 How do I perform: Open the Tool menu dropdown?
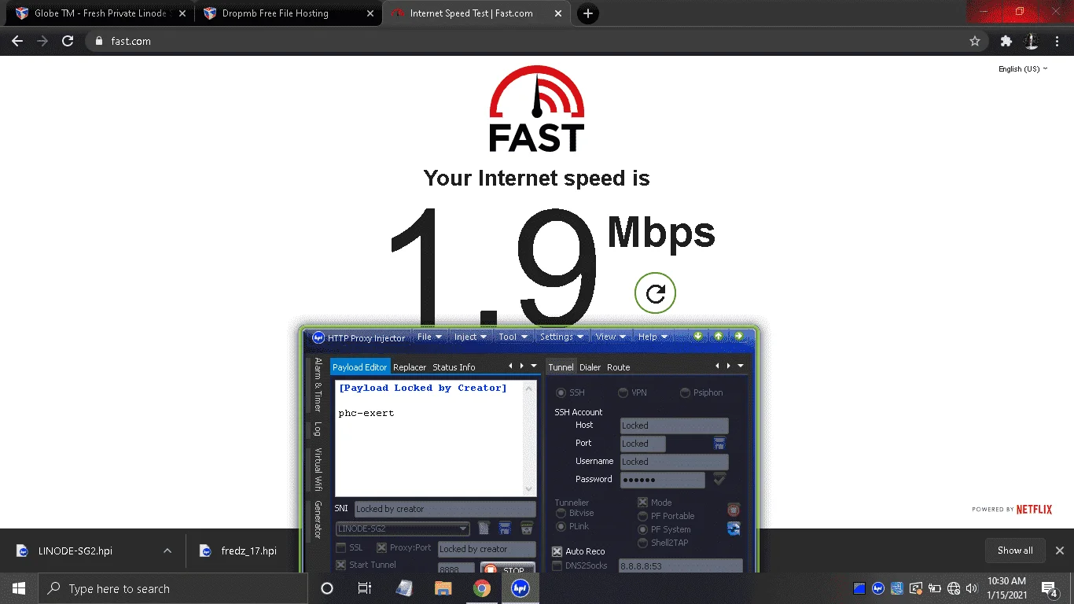(x=513, y=337)
